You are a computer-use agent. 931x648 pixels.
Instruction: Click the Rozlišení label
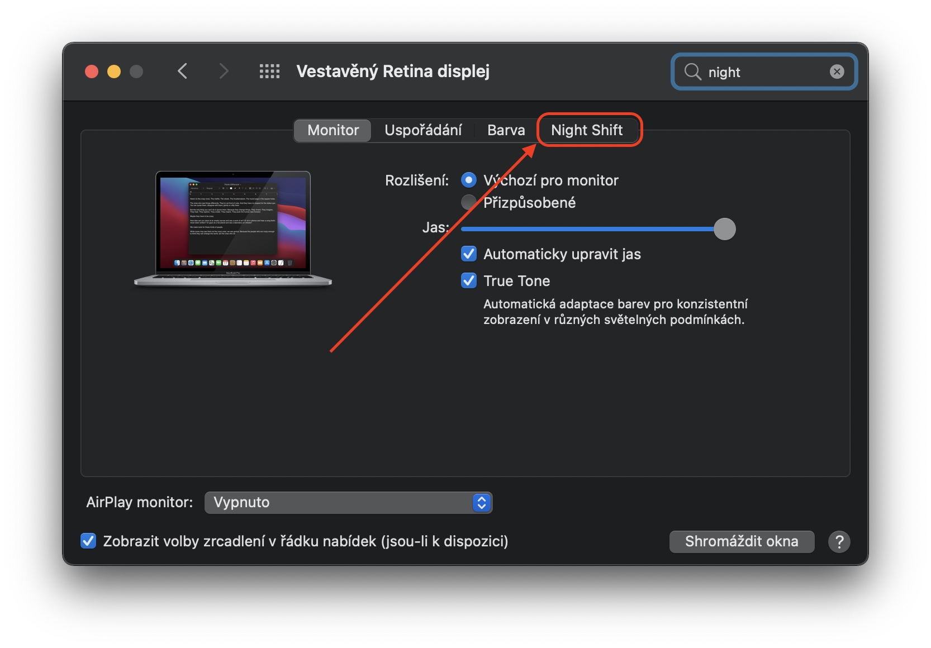(417, 180)
